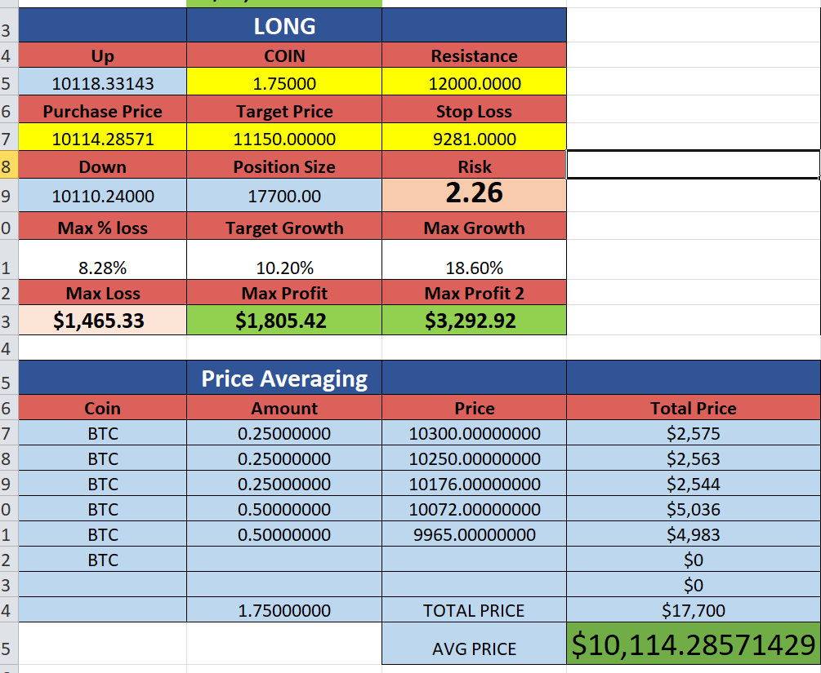This screenshot has width=821, height=673.
Task: Select the Risk header cell
Action: point(475,166)
